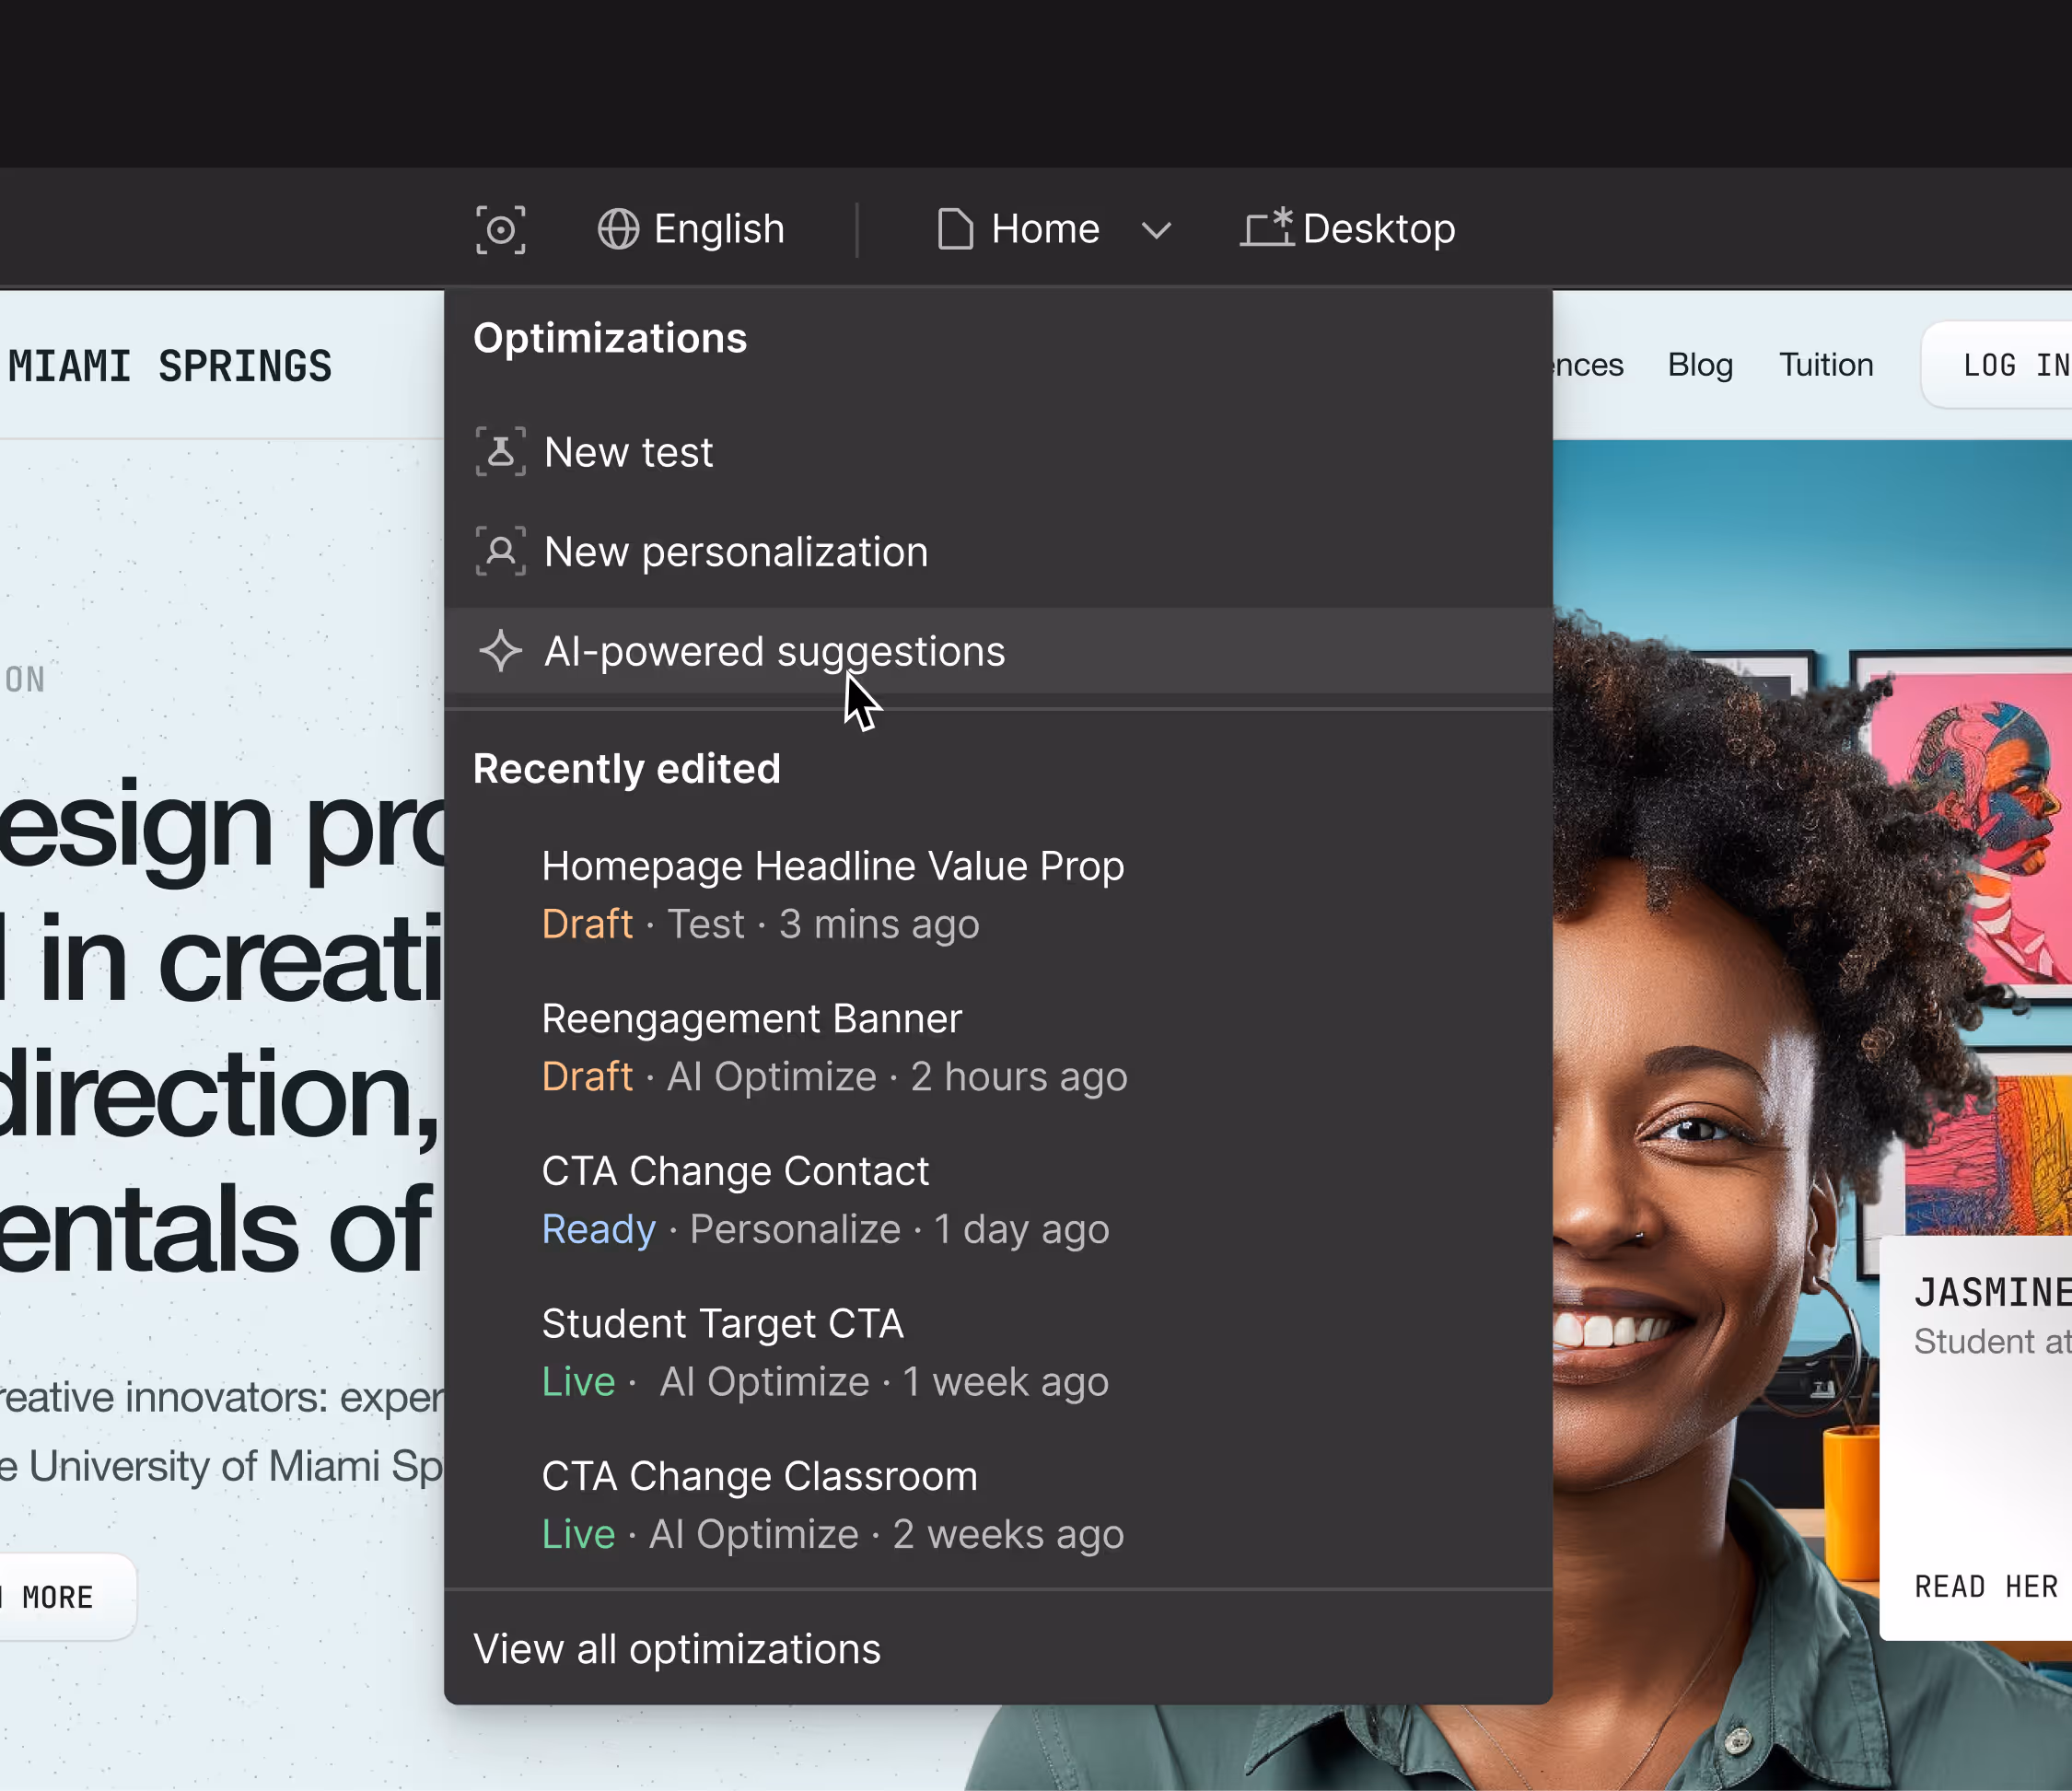Click the LOG IN button

pos(2012,365)
